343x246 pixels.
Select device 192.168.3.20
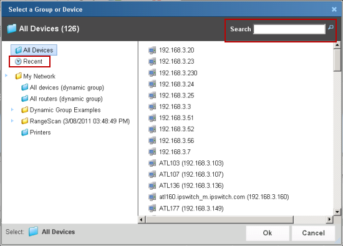pos(176,50)
